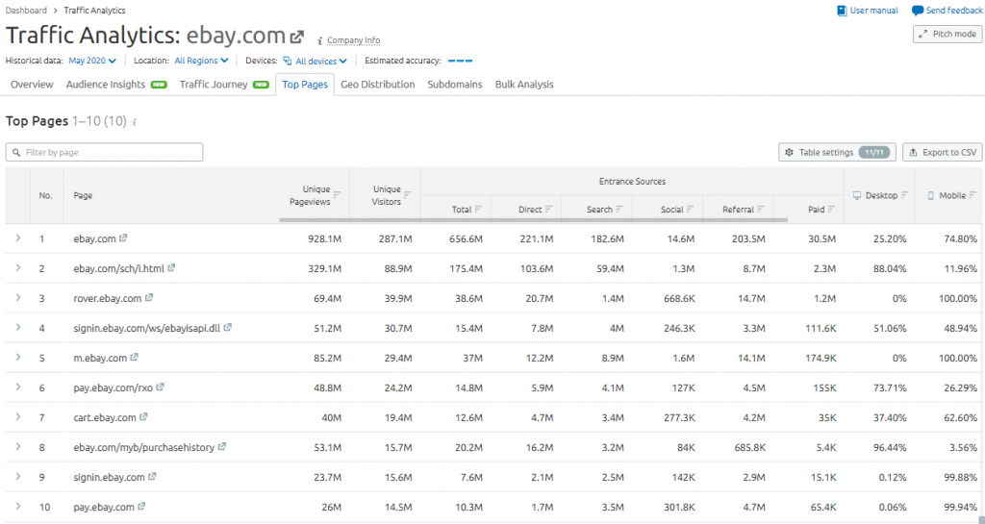Sort by Total entrance sources icon
985x524 pixels.
478,209
